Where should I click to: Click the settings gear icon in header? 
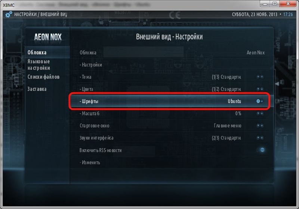pos(9,15)
